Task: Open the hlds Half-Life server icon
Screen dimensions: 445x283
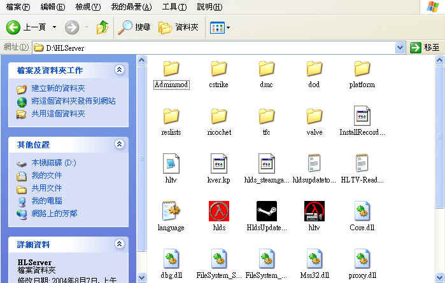Action: tap(218, 211)
